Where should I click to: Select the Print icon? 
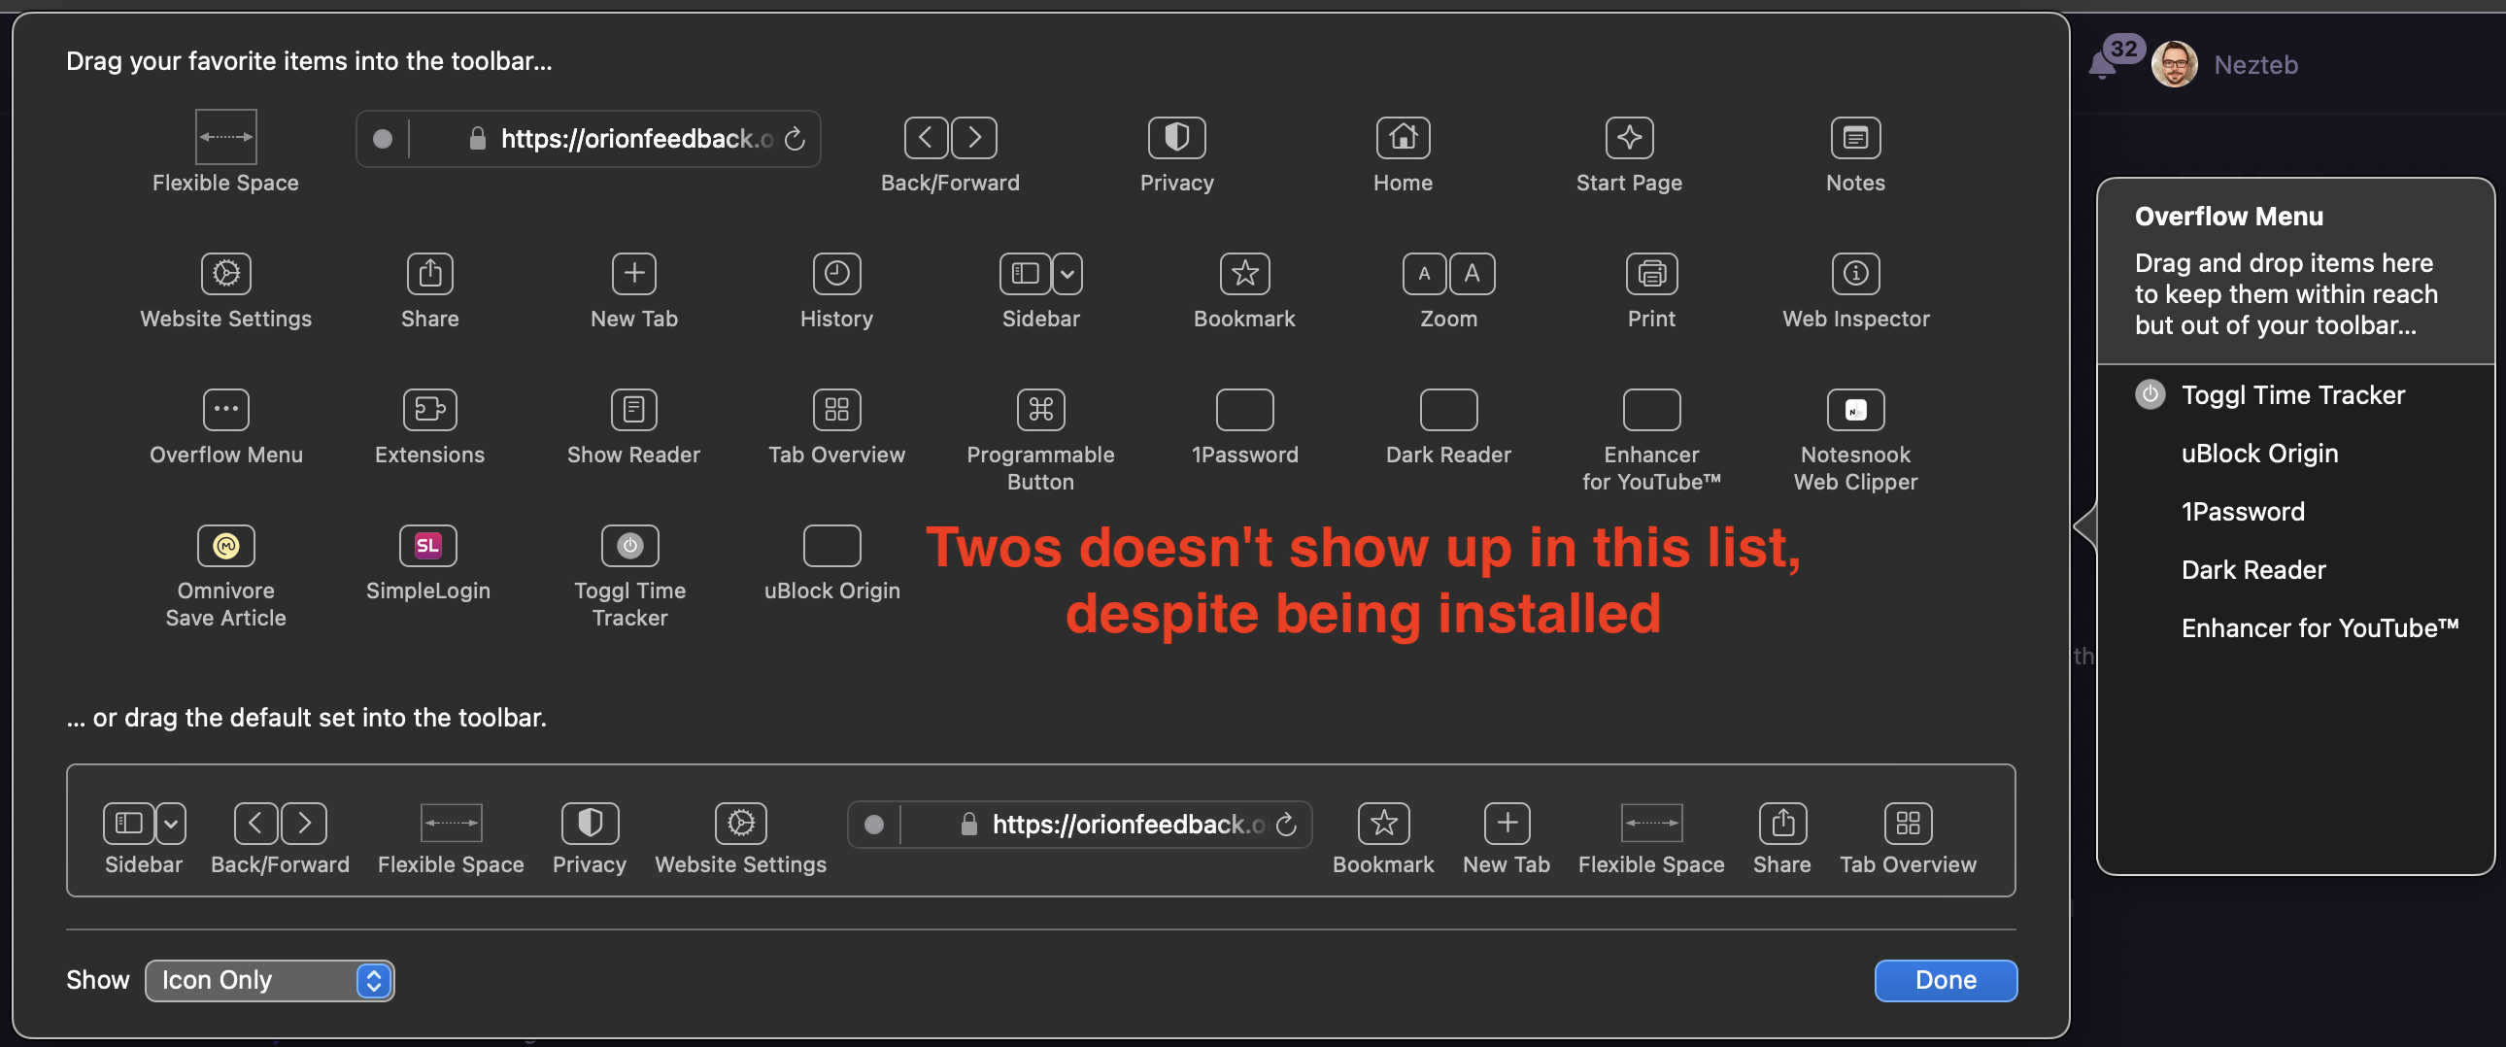[1651, 274]
